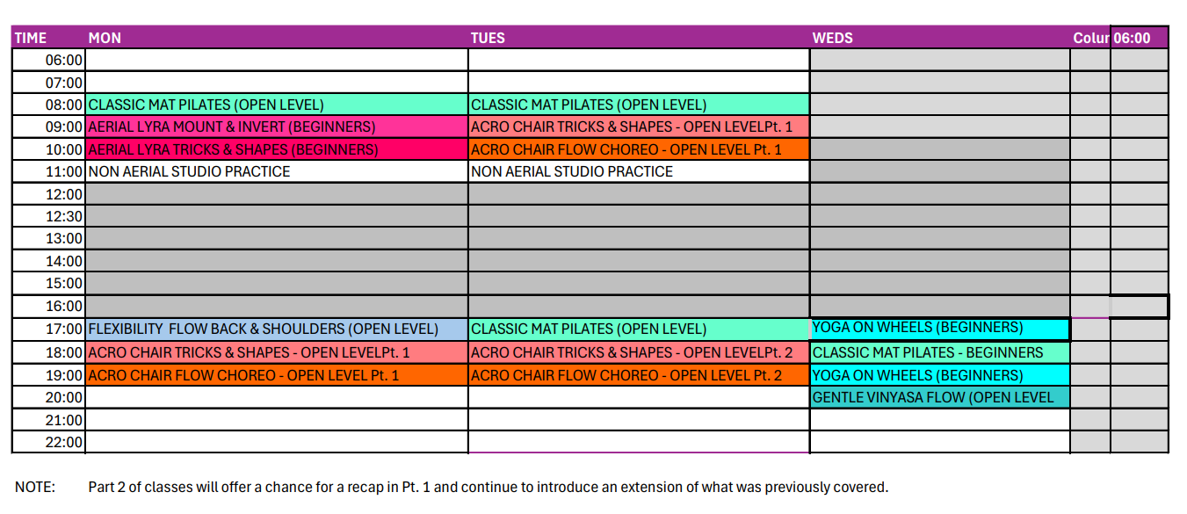Select the MON column header
The image size is (1187, 514).
[277, 38]
